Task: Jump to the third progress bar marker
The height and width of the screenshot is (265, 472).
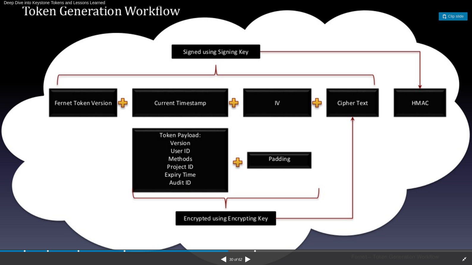Action: 78,251
